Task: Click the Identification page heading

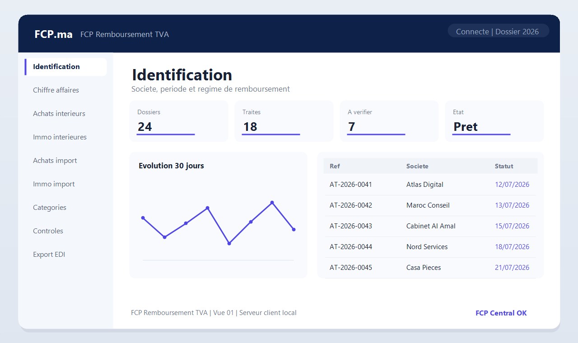Action: point(182,75)
